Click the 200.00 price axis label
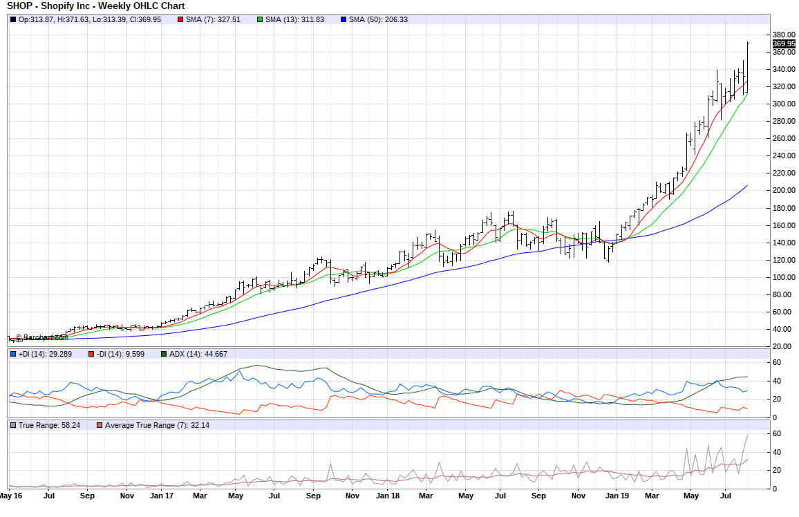 (784, 191)
